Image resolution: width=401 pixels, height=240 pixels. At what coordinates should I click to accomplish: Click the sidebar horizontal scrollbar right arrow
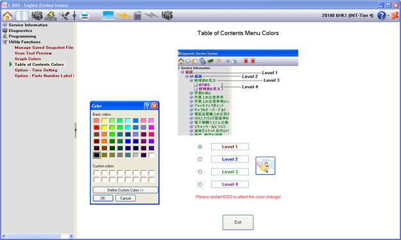pyautogui.click(x=71, y=236)
